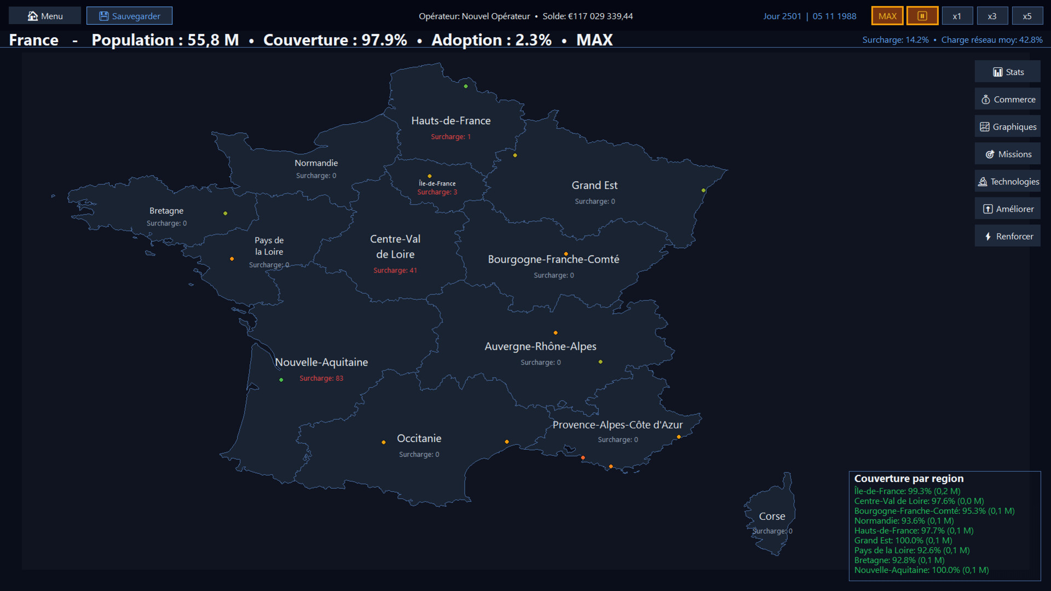The width and height of the screenshot is (1051, 591).
Task: Select Grand Est region label
Action: click(x=594, y=186)
